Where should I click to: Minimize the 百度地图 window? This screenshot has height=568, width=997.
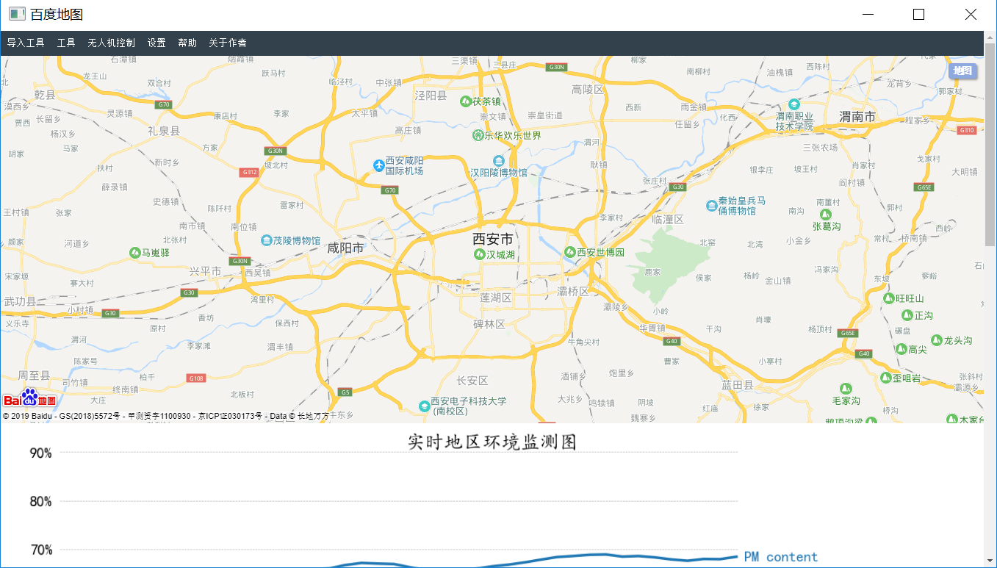click(x=868, y=15)
